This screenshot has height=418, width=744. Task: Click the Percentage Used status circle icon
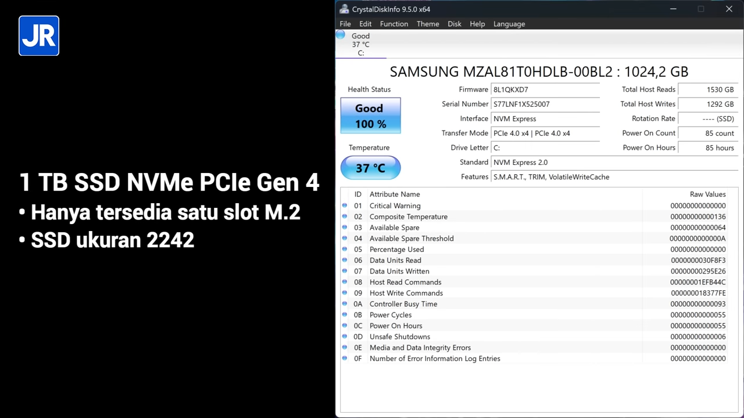345,250
